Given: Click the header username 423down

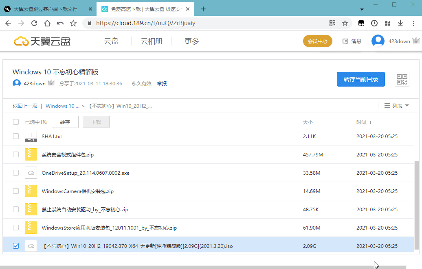Looking at the screenshot, I should 399,41.
